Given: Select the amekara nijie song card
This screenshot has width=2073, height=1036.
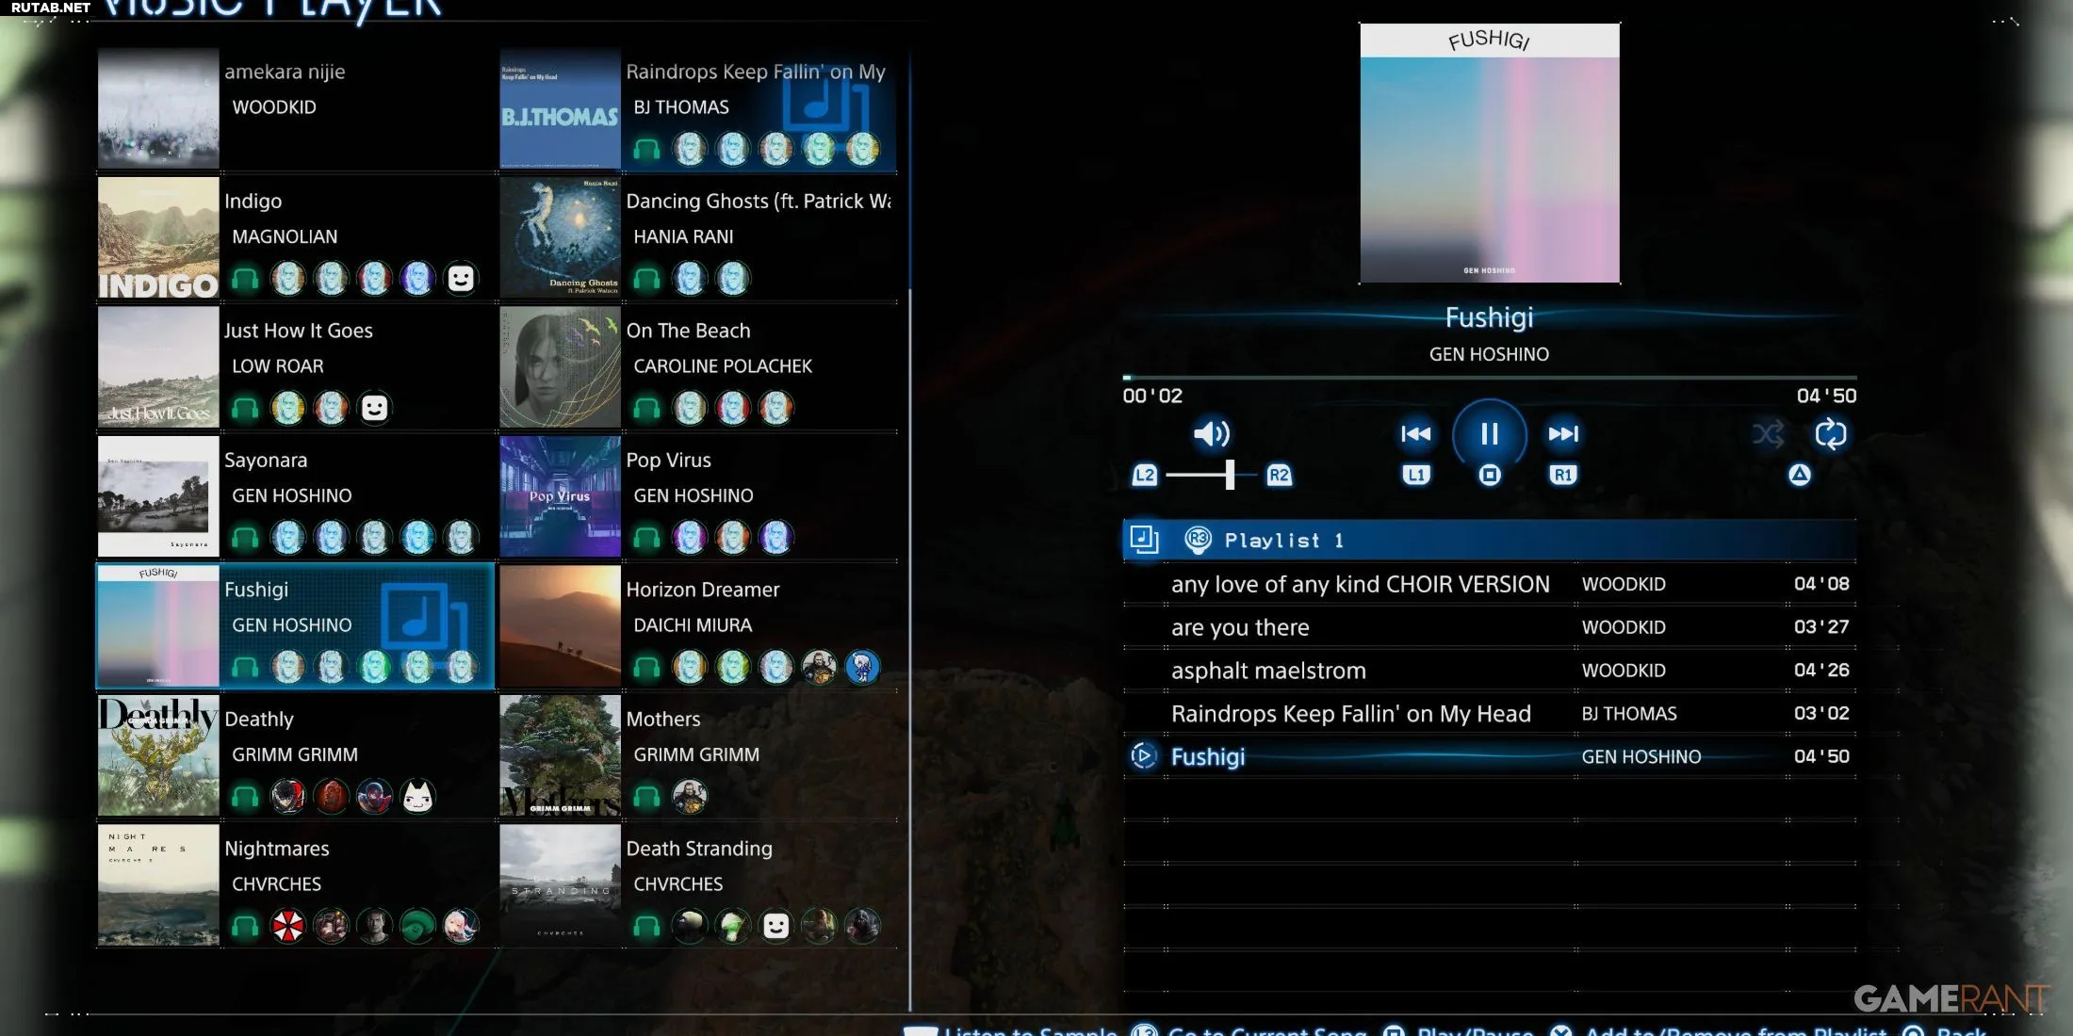Looking at the screenshot, I should coord(296,108).
